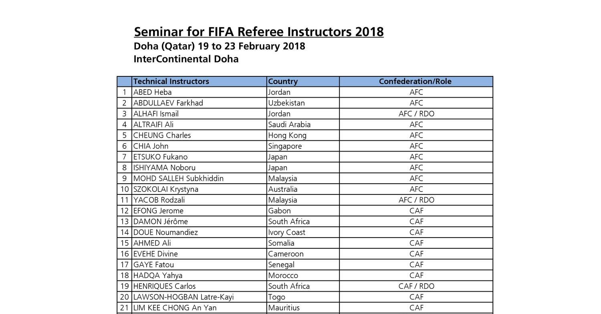Select the 'ABDULLAEV Farkhad' cell

(168, 103)
